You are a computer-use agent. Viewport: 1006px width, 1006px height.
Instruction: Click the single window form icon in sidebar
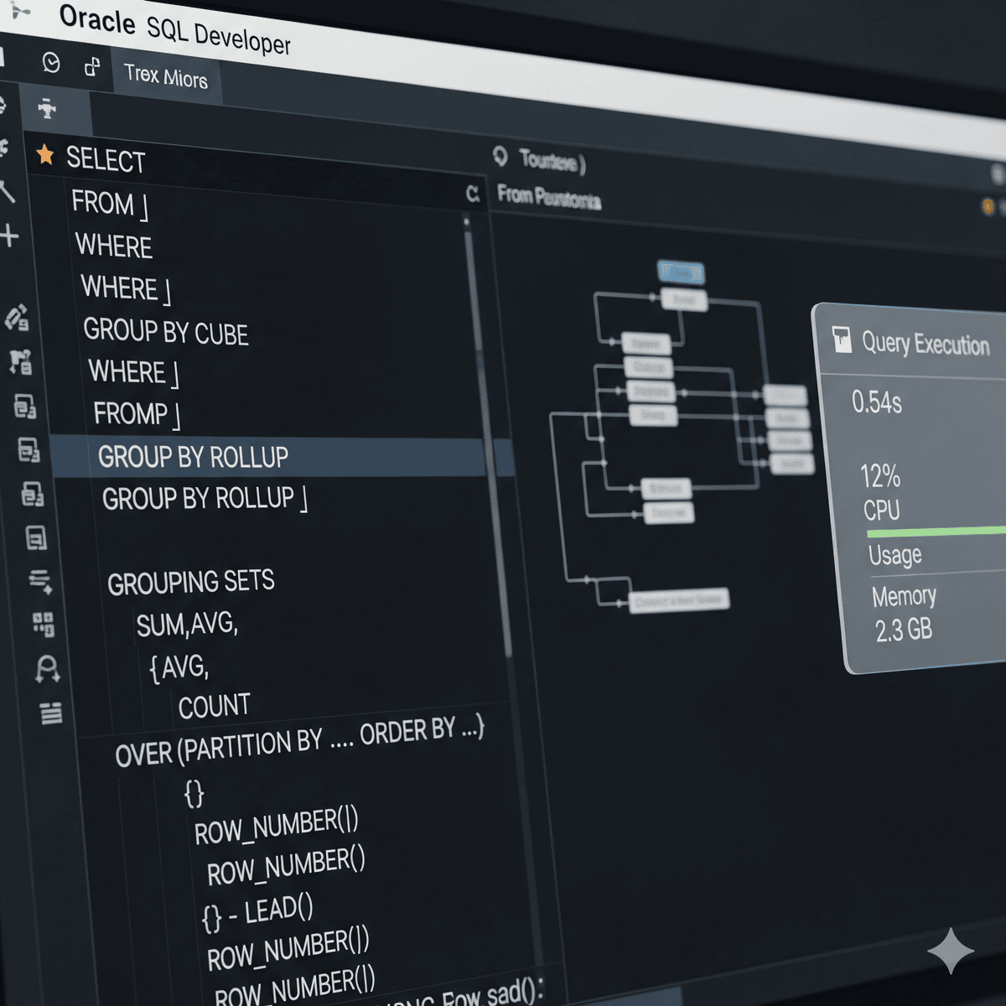tap(36, 537)
